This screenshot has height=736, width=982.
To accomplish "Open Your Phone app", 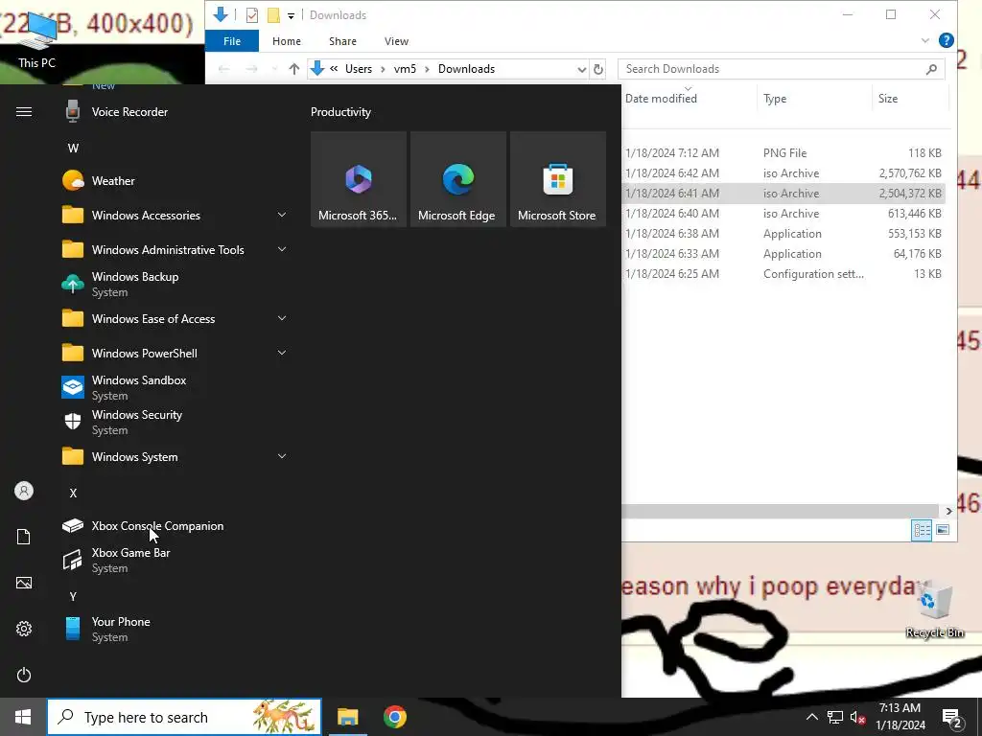I will click(175, 629).
